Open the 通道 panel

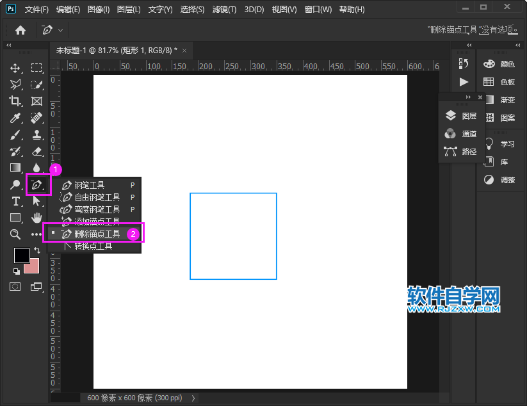pos(461,134)
